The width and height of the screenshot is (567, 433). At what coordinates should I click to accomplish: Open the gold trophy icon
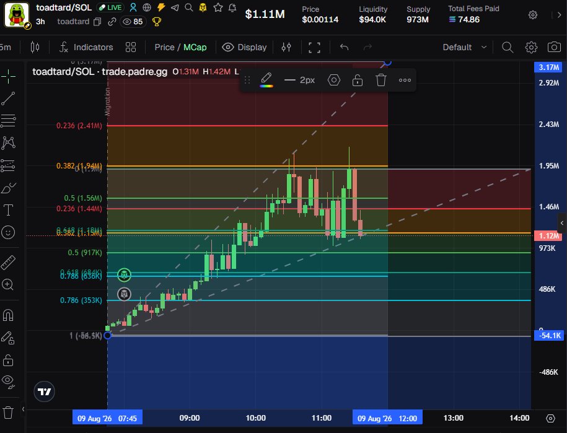point(157,22)
